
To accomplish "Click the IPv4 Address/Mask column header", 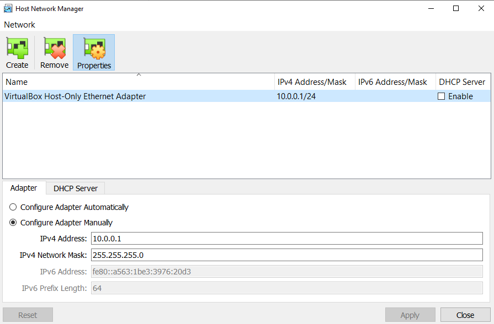I will coord(315,82).
